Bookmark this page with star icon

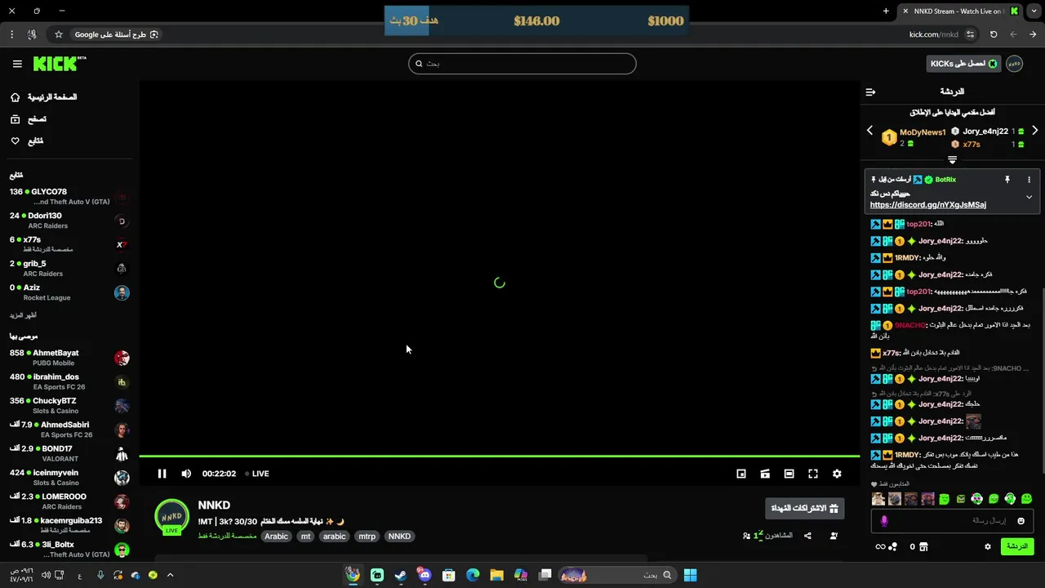point(59,34)
